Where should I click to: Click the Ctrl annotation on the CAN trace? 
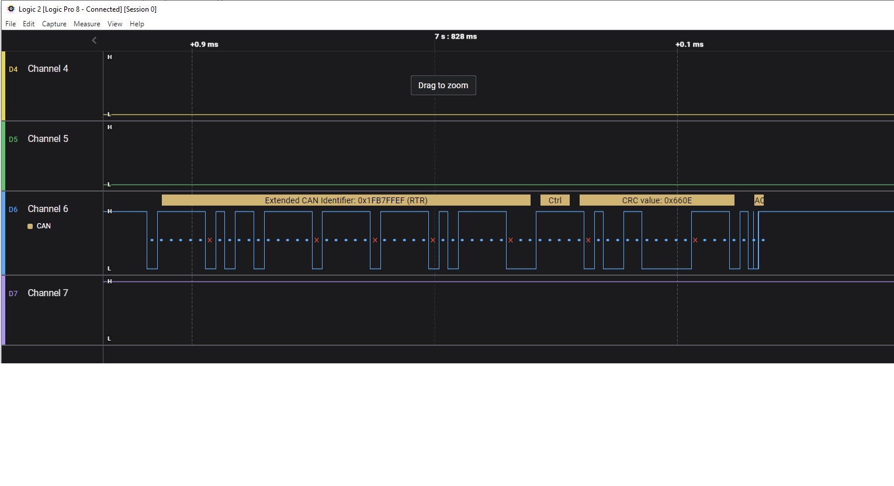coord(555,200)
